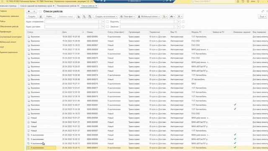Open Спутниковый мониторинг section in the sidebar
The width and height of the screenshot is (268, 151).
pos(11,37)
